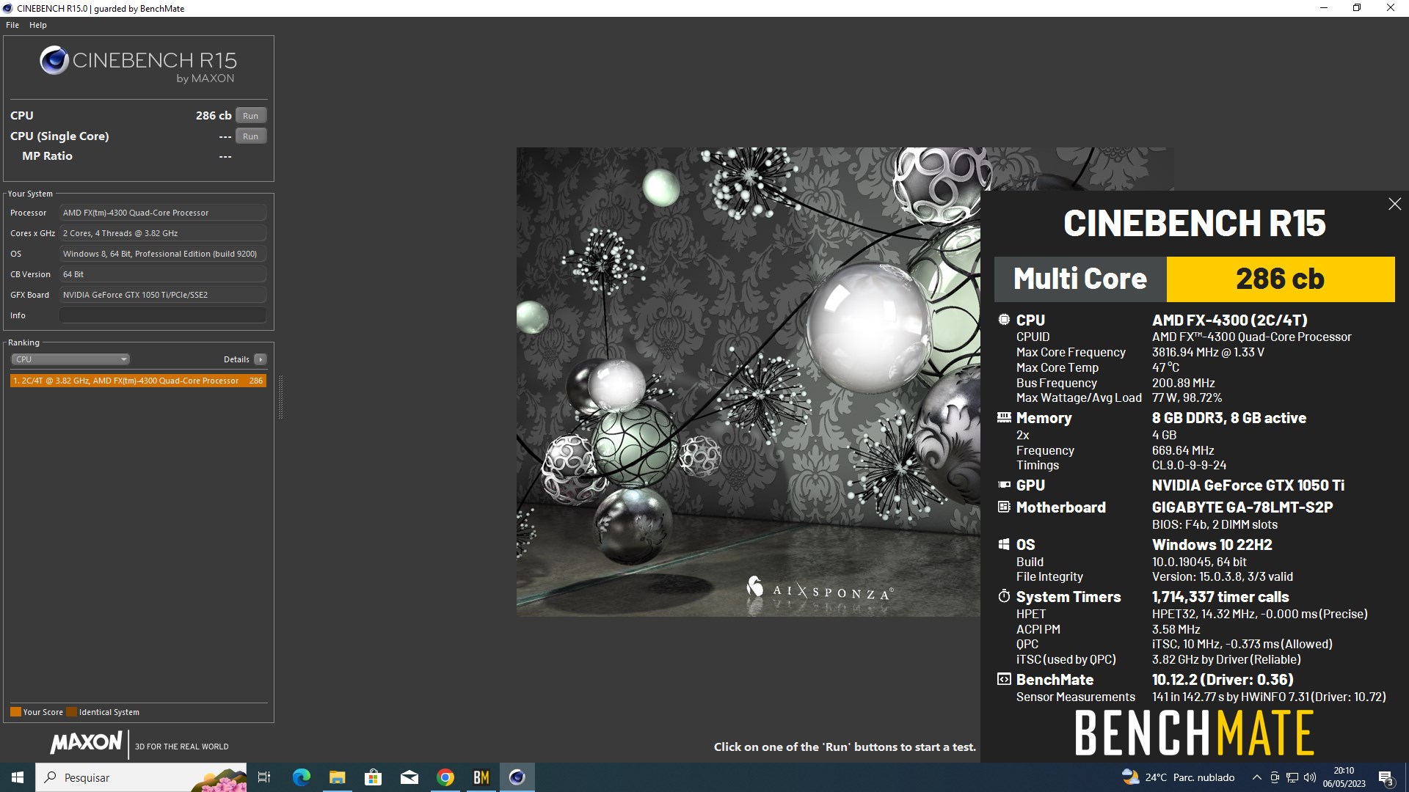Screen dimensions: 1409x792
Task: Click the Memory module icon
Action: click(x=1004, y=417)
